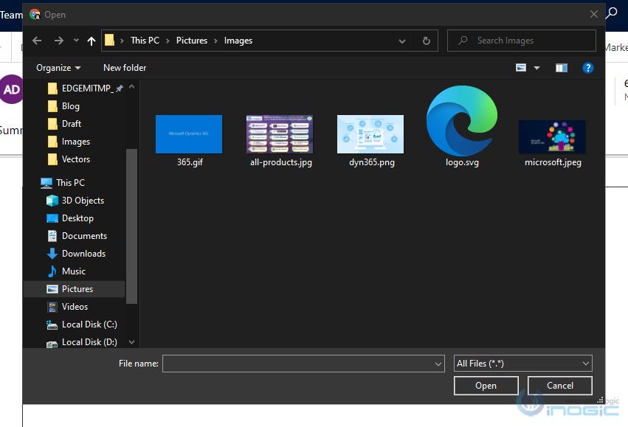
Task: Select Images in the address breadcrumb
Action: [x=238, y=41]
